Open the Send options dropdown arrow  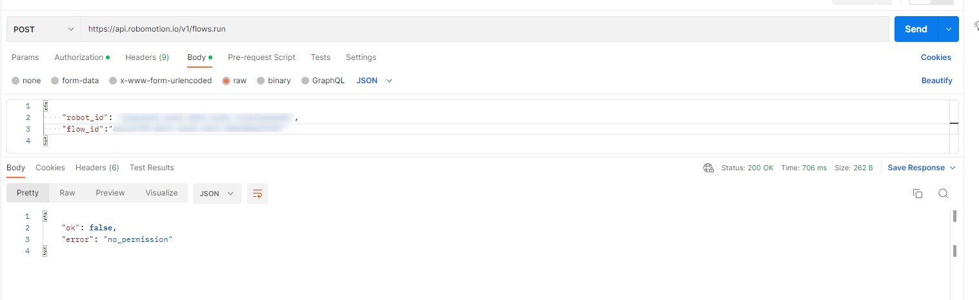click(948, 29)
